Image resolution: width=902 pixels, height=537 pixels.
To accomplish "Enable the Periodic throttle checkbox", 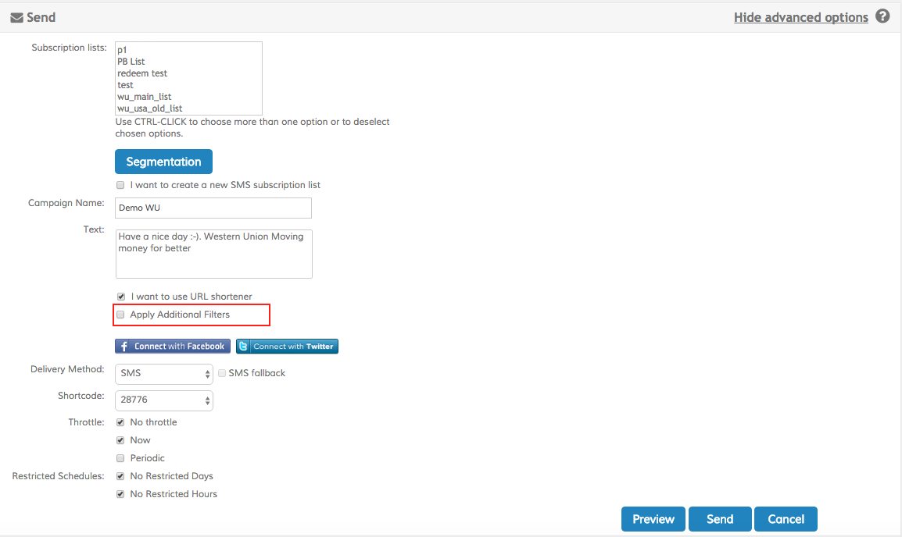I will pyautogui.click(x=120, y=458).
